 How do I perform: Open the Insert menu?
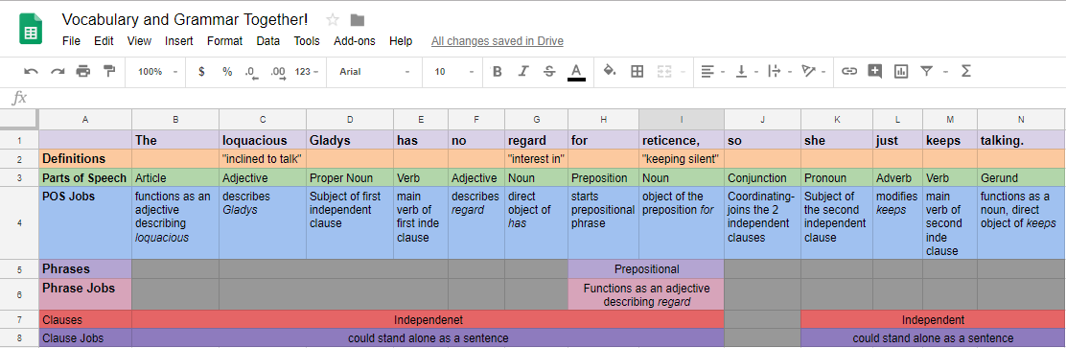179,41
